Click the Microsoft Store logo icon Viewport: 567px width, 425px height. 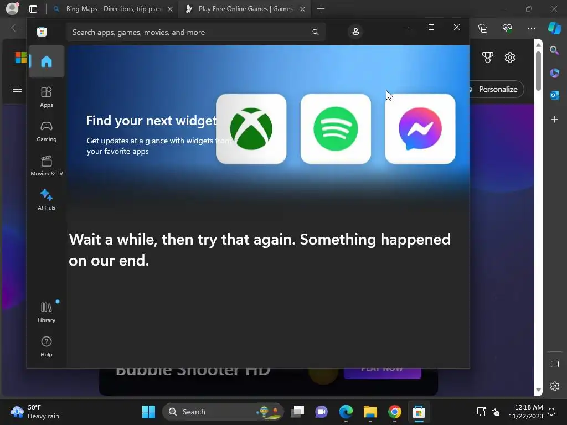42,32
